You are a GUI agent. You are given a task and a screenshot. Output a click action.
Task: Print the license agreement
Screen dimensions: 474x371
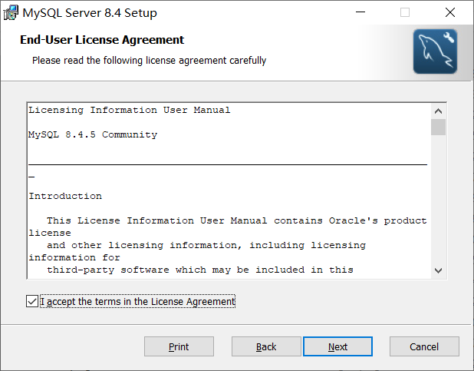coord(179,346)
